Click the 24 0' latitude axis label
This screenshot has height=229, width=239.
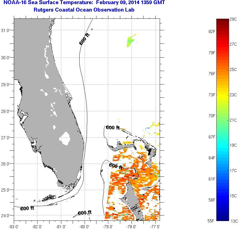click(6, 216)
